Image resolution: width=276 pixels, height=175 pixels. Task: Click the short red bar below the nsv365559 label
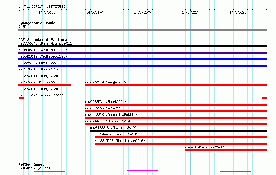pyautogui.click(x=45, y=85)
